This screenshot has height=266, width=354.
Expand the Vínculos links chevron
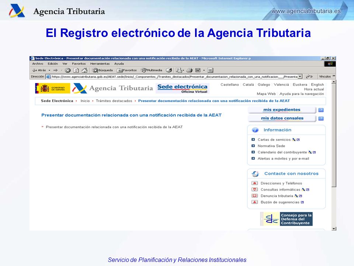334,76
